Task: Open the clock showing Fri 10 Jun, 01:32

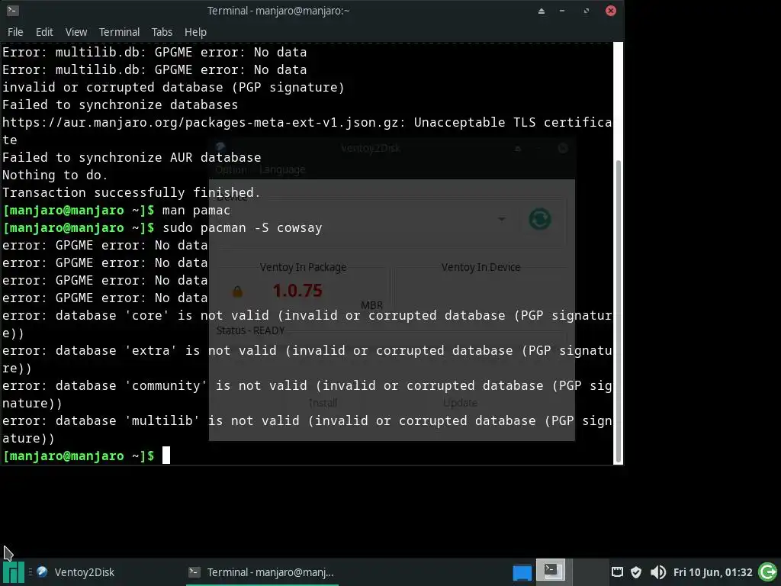Action: [x=712, y=572]
